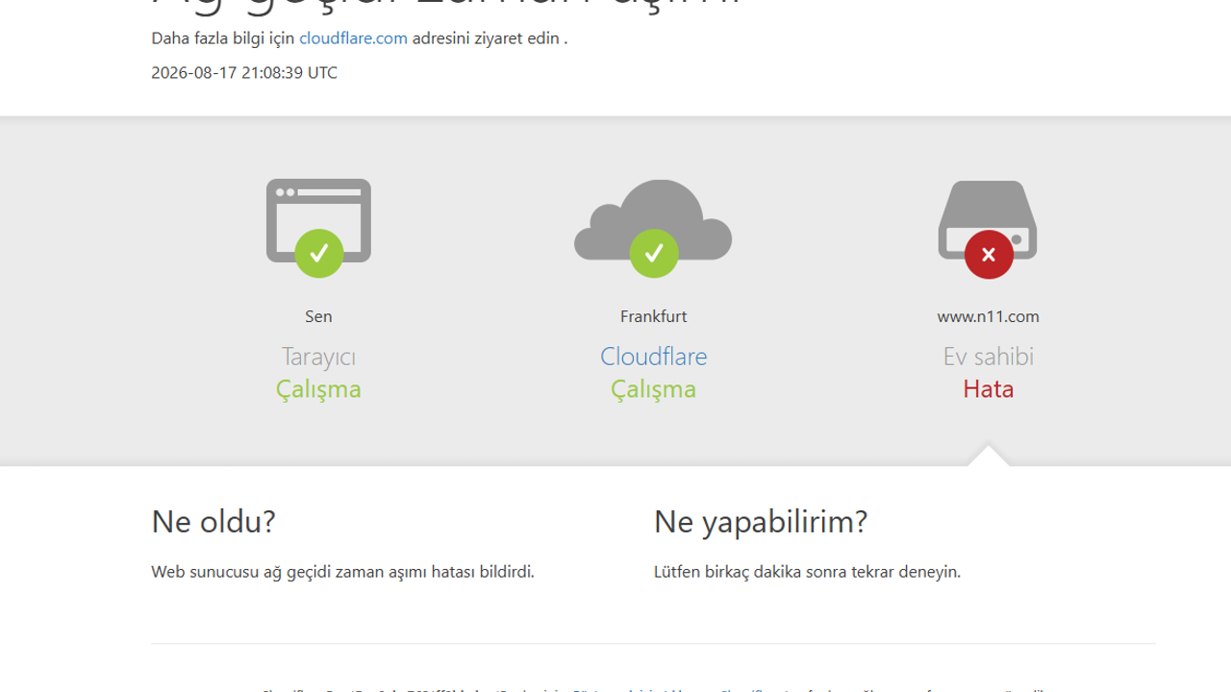Click the 'Frankfurt' location label
The height and width of the screenshot is (692, 1231).
coord(653,316)
